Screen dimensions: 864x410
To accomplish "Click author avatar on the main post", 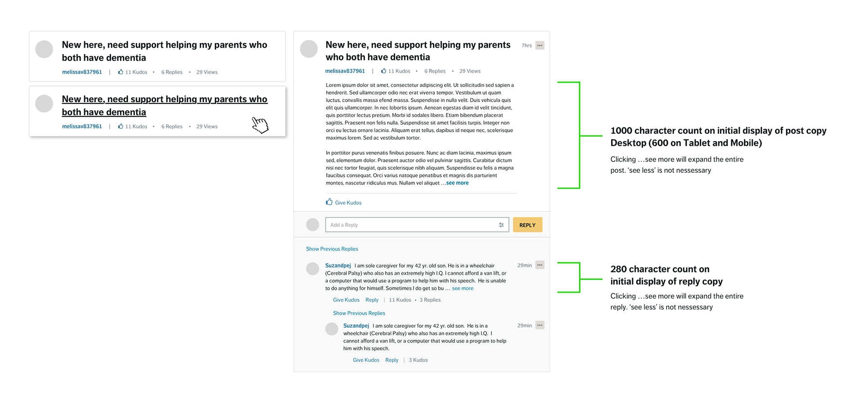I will 309,49.
